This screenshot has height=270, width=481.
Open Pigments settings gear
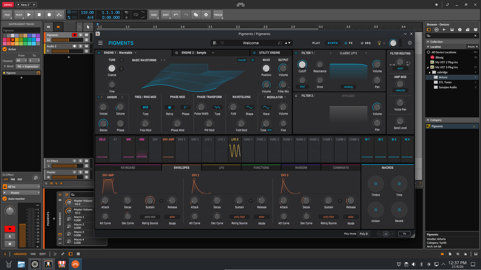(410, 43)
